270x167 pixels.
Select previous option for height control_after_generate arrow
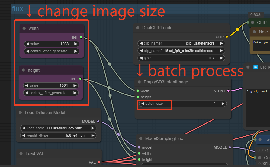(26, 93)
